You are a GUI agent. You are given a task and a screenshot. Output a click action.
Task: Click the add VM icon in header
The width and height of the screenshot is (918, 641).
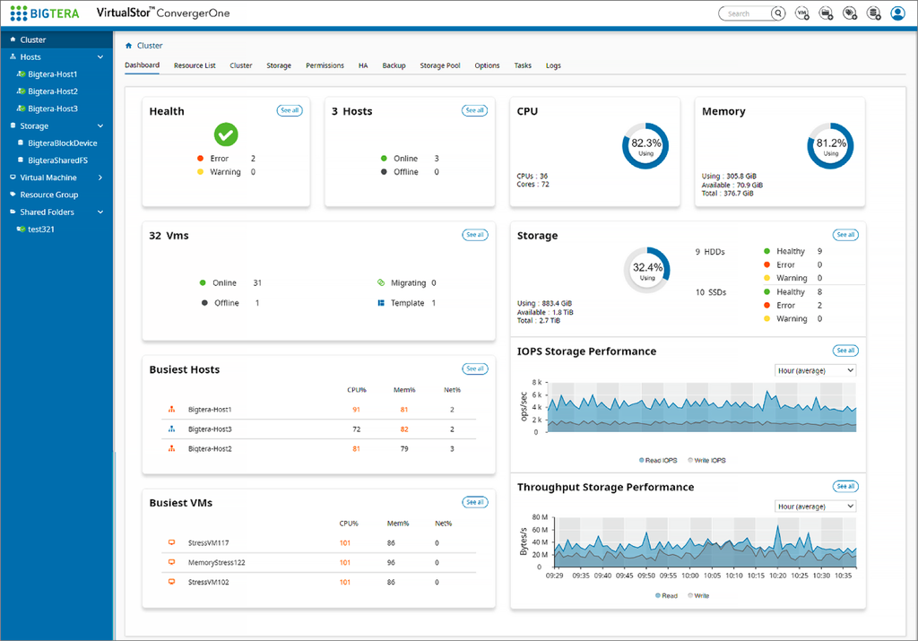pyautogui.click(x=802, y=13)
